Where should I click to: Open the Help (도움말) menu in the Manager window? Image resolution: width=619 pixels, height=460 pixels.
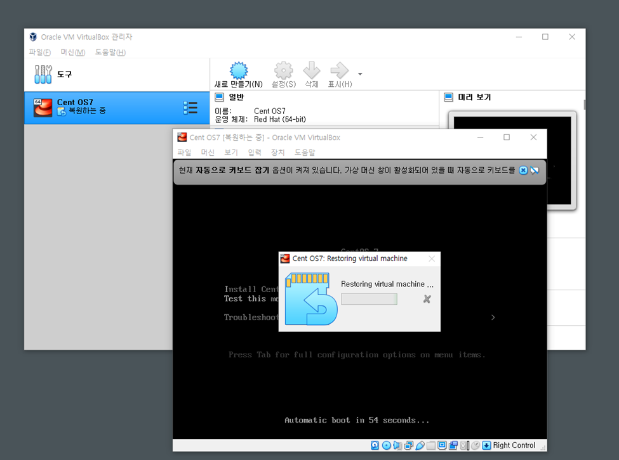[x=110, y=52]
